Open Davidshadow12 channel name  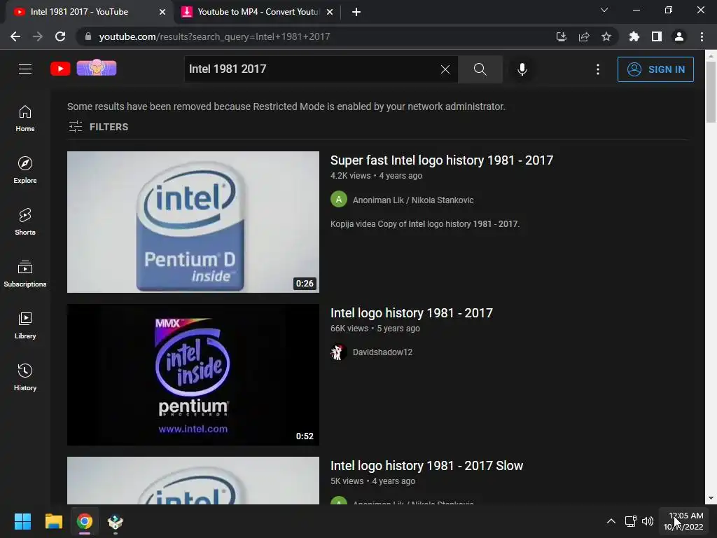click(x=382, y=352)
